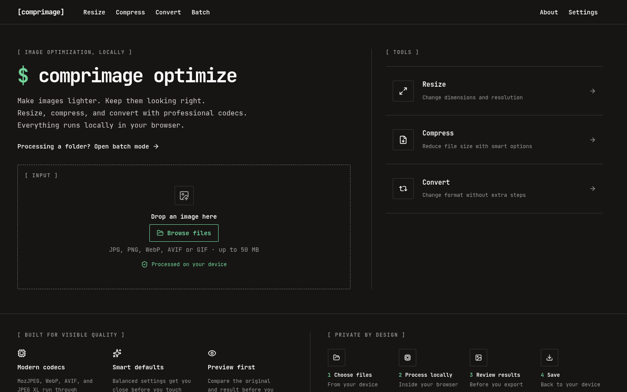This screenshot has width=627, height=392.
Task: Open the Compress tool card title
Action: (438, 133)
